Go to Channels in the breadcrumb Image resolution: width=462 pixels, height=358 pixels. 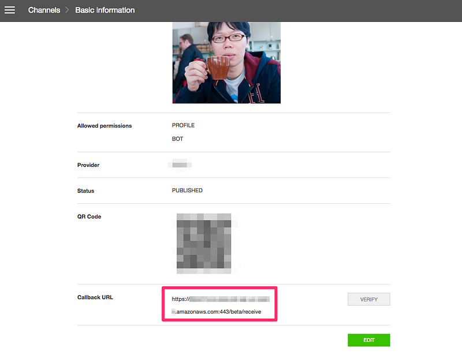click(x=44, y=10)
